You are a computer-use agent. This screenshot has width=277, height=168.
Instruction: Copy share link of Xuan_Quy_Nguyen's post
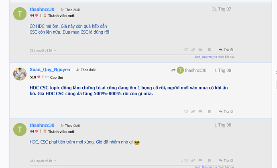(x=193, y=112)
